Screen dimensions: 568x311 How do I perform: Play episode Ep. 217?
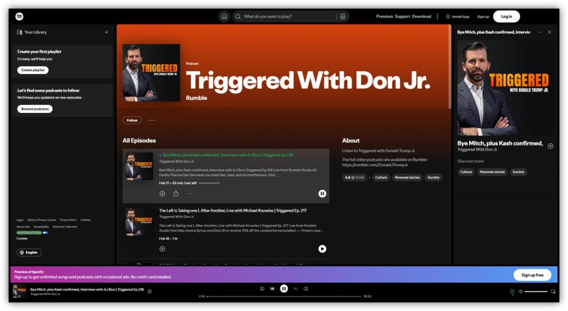click(x=322, y=249)
